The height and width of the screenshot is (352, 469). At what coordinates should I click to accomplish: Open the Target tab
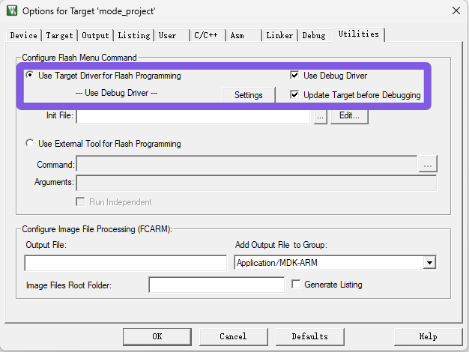(59, 35)
